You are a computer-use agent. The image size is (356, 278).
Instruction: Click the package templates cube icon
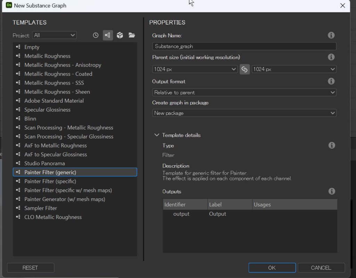click(120, 35)
